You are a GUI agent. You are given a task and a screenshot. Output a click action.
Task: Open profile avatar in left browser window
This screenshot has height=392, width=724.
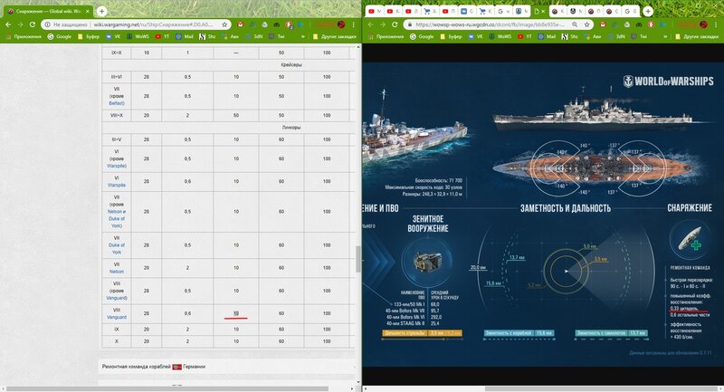(x=341, y=24)
